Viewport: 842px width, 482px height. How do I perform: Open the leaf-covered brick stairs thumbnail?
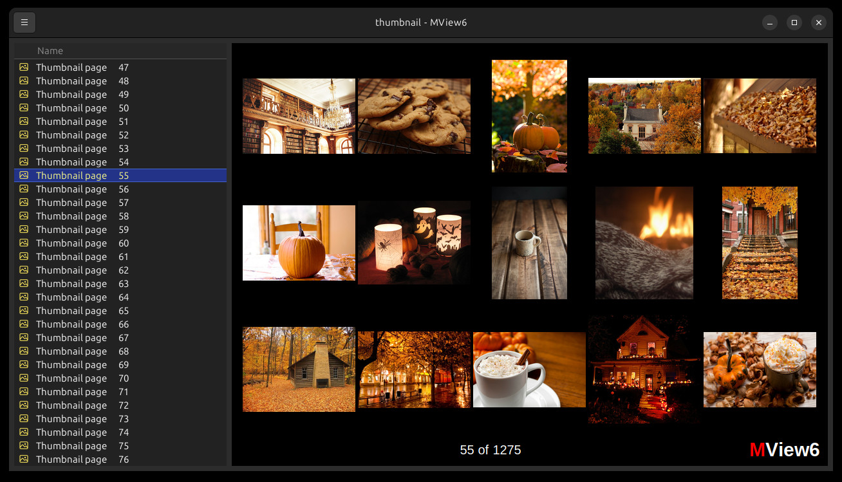[x=760, y=243]
